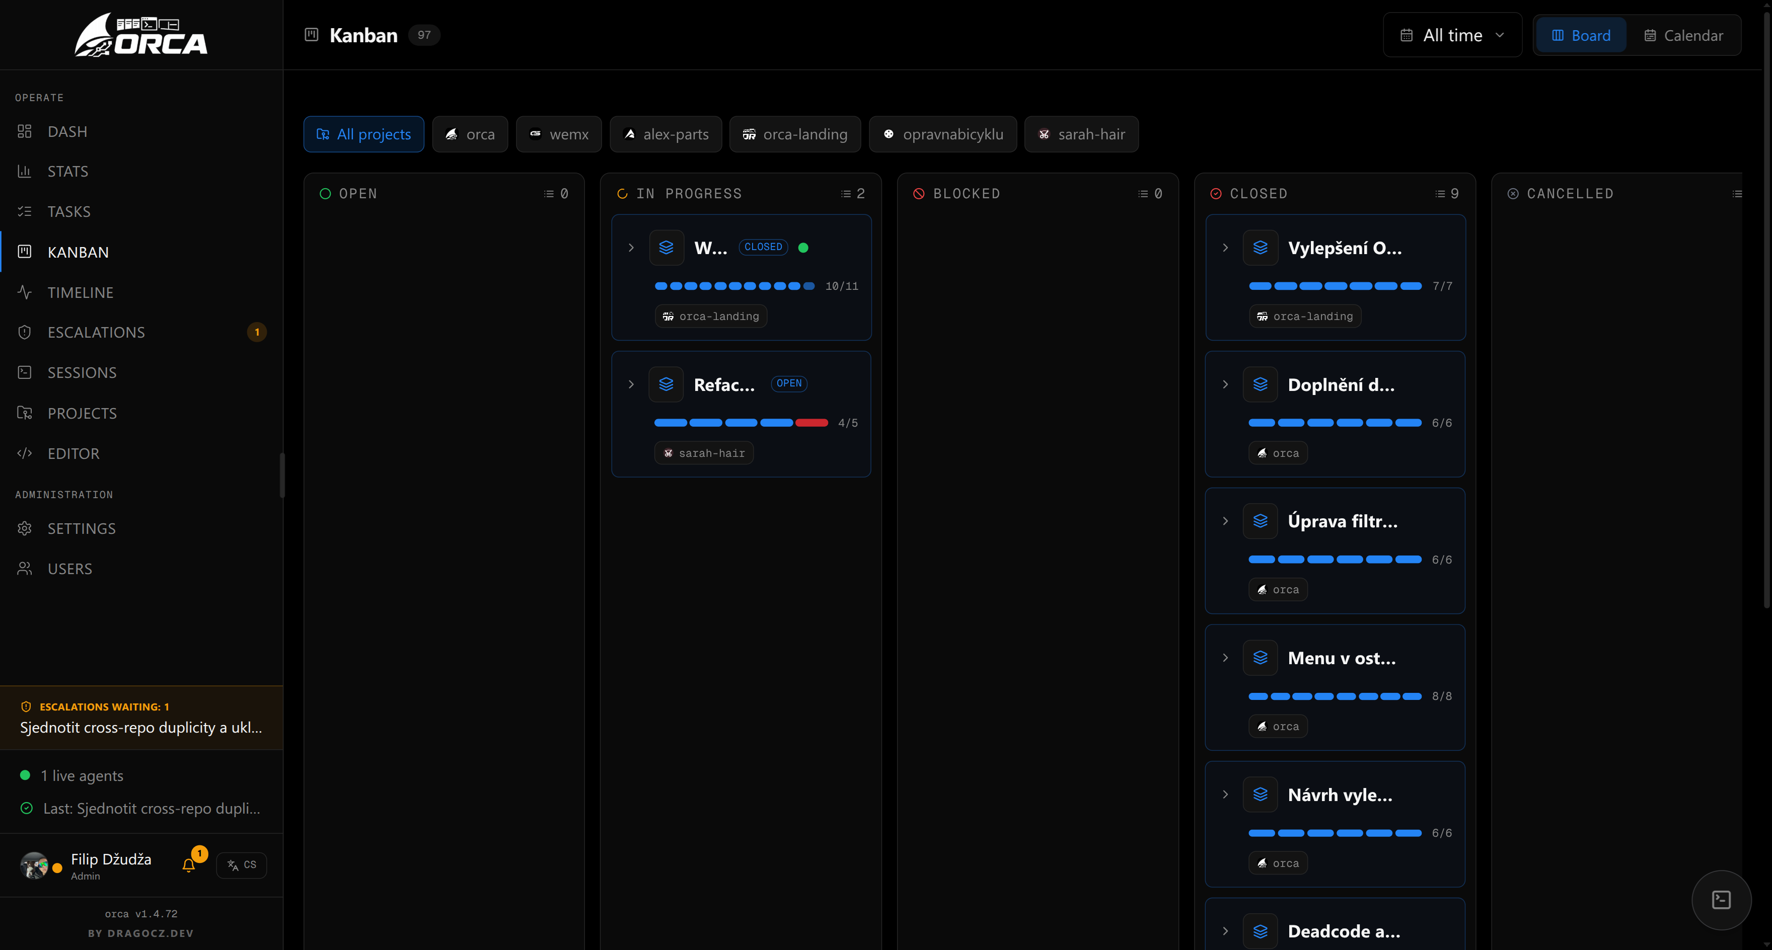Click the IN PROGRESS spinner status icon
Screen dimensions: 1772x950
point(623,194)
